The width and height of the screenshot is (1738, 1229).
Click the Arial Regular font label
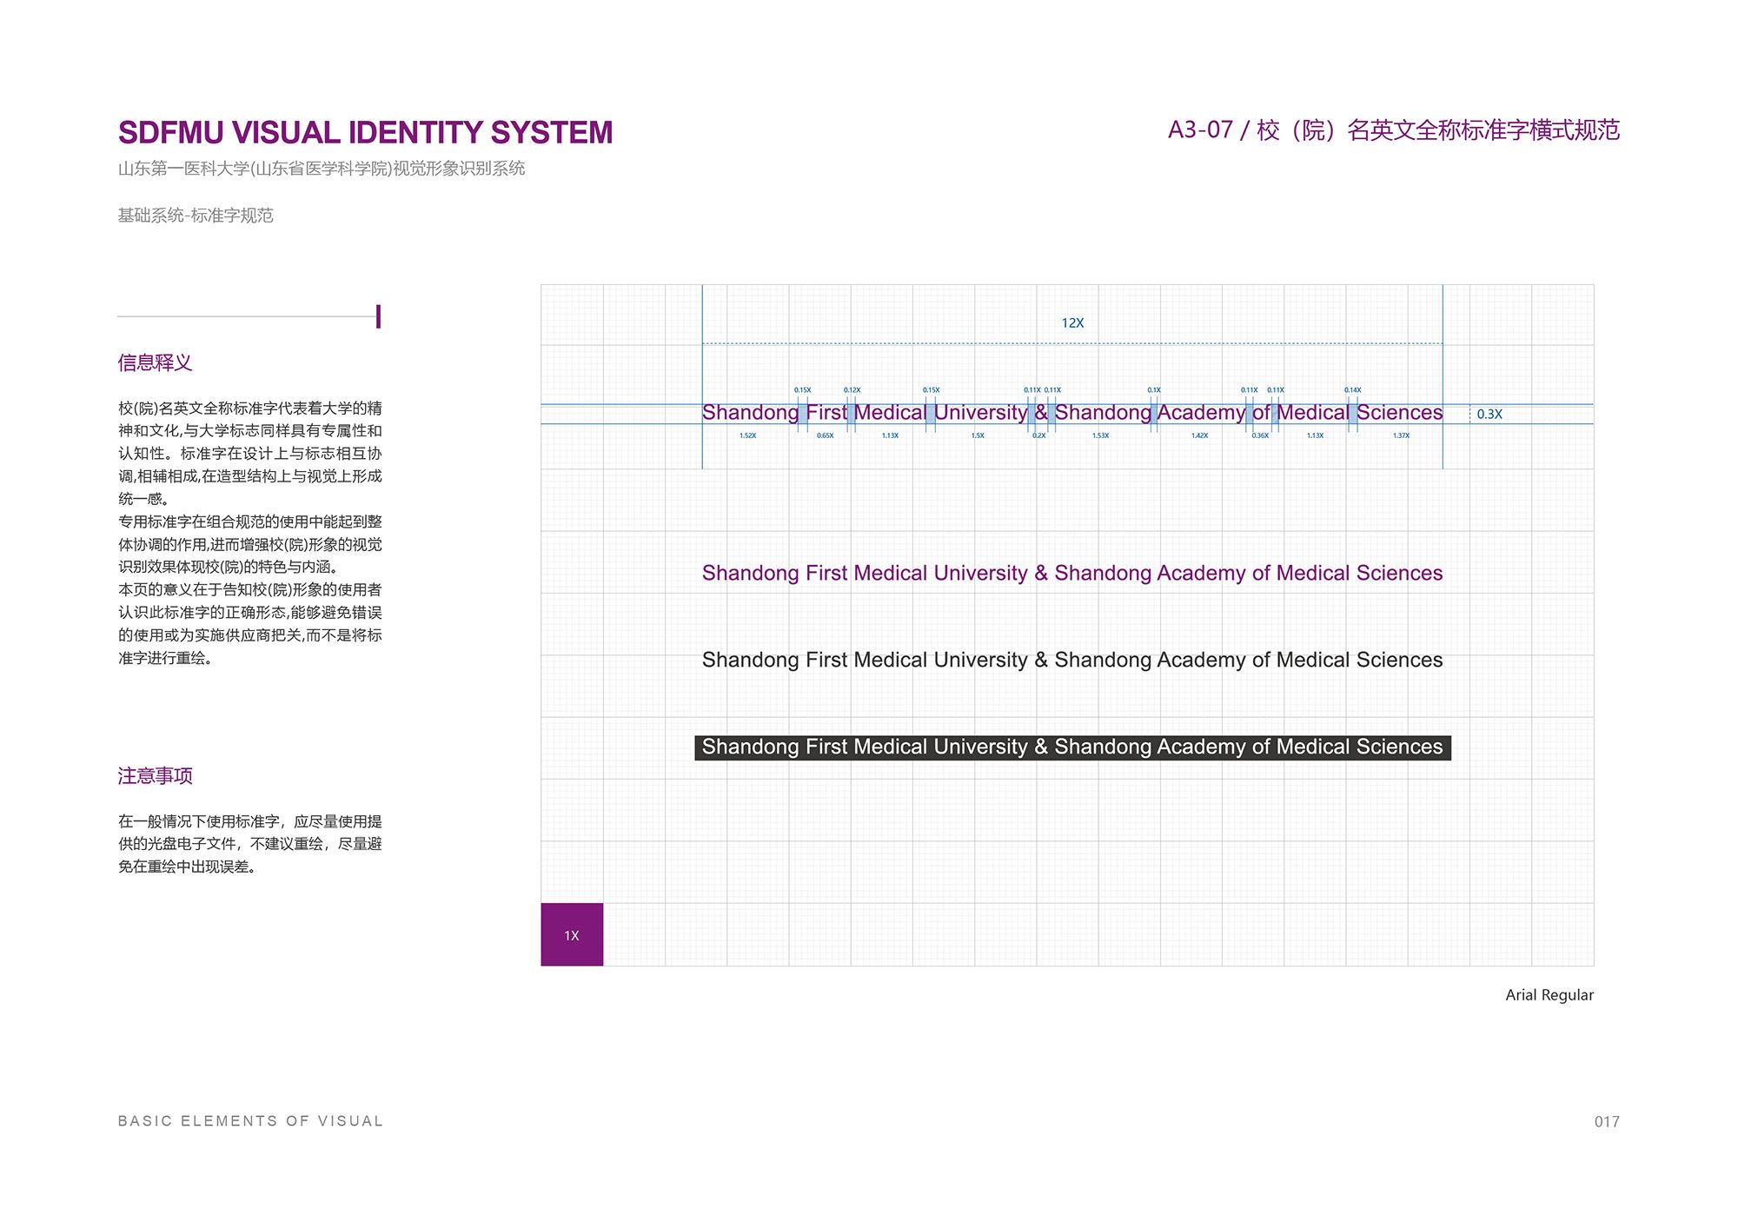tap(1549, 994)
